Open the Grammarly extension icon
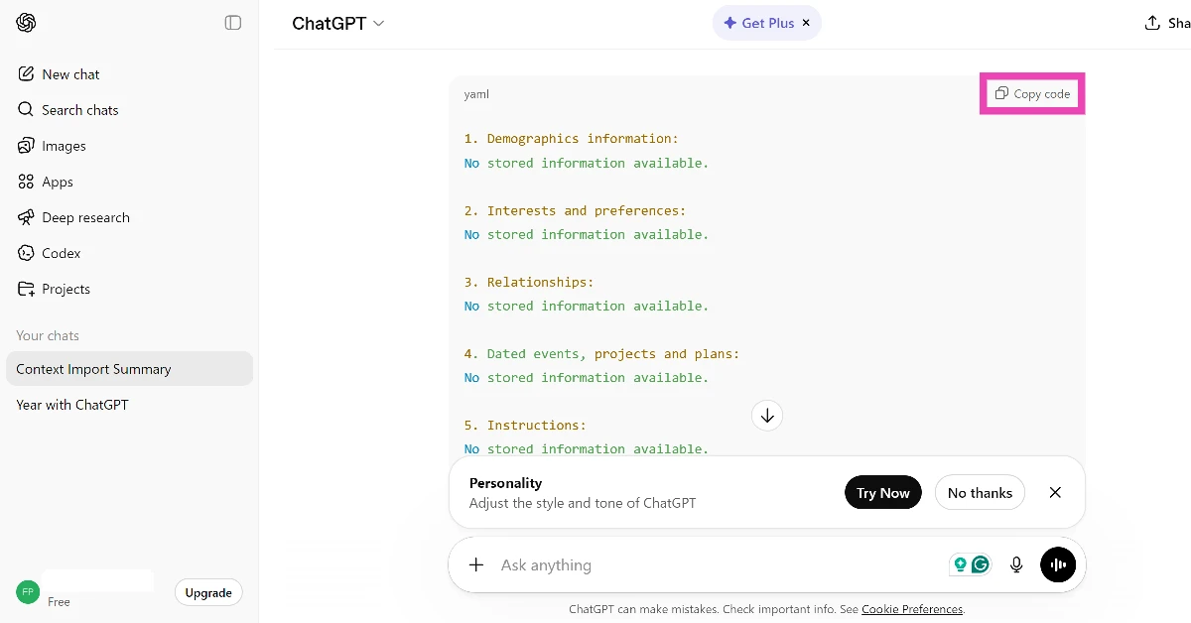Image resolution: width=1191 pixels, height=623 pixels. point(982,563)
